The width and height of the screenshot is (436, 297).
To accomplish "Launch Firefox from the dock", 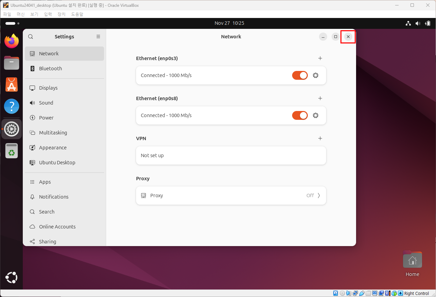I will pos(12,41).
